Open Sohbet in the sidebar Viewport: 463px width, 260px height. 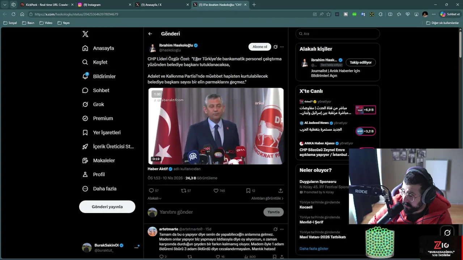pyautogui.click(x=95, y=90)
